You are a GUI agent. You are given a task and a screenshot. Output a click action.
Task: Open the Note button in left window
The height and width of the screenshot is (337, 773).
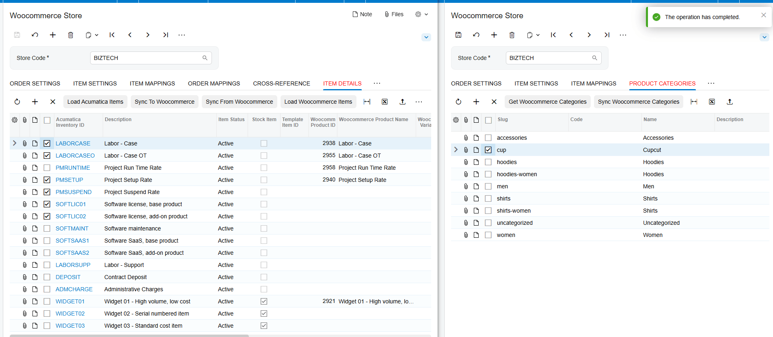pos(362,14)
